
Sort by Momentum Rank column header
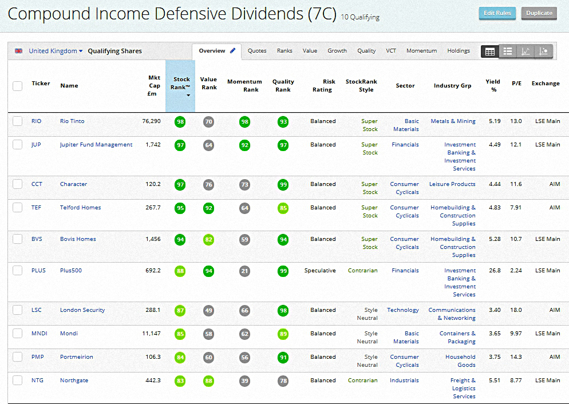point(244,86)
